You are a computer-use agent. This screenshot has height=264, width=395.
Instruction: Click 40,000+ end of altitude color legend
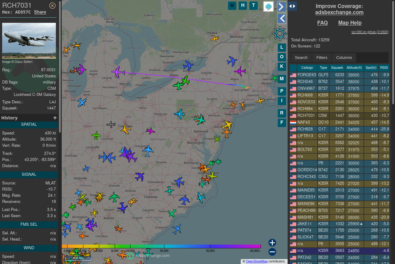255,251
